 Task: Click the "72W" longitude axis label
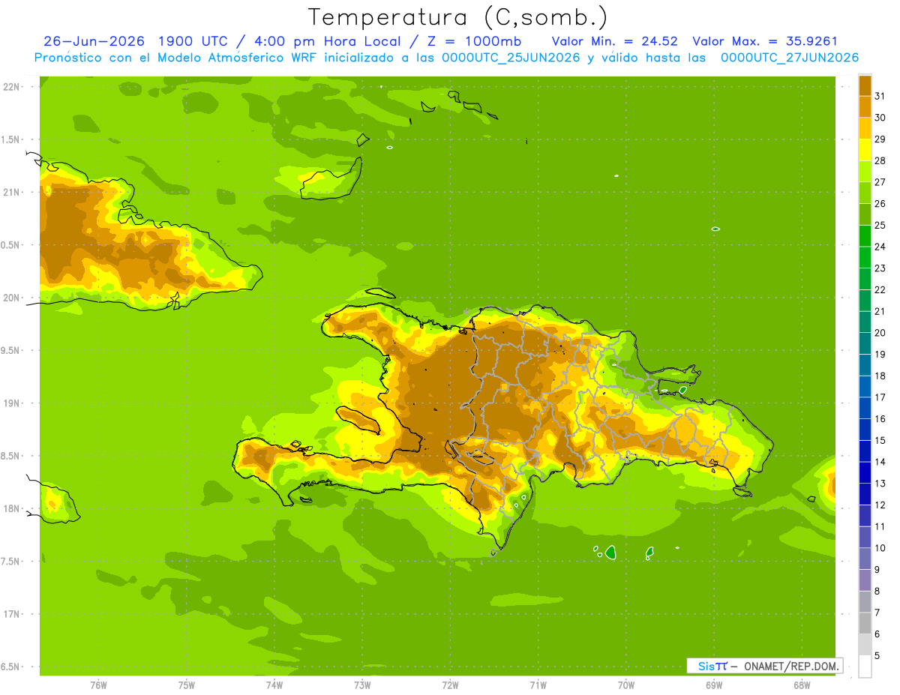pos(450,685)
